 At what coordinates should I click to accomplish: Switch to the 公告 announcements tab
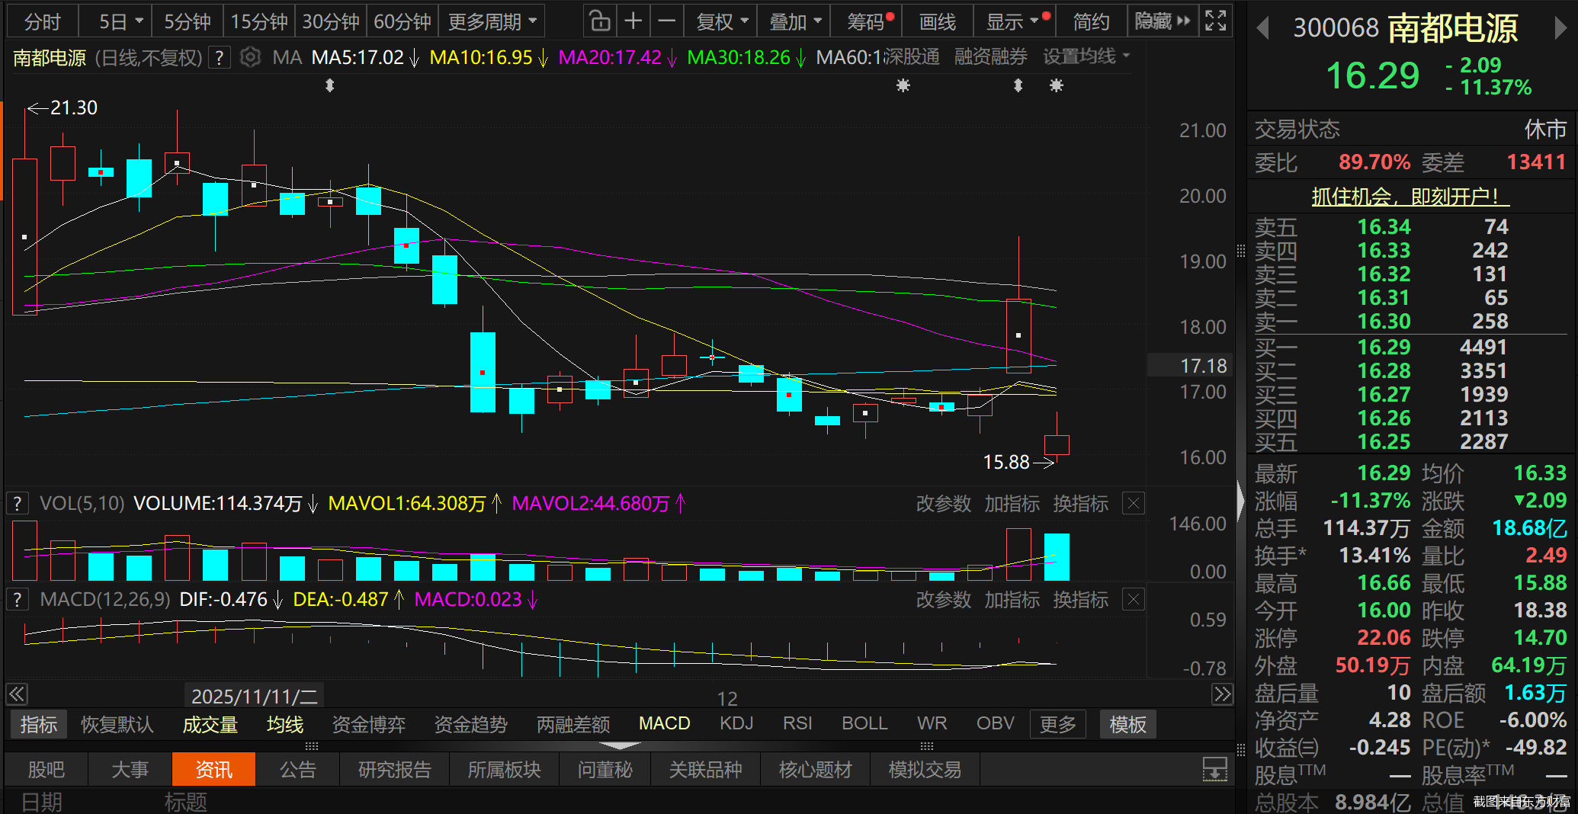[297, 769]
